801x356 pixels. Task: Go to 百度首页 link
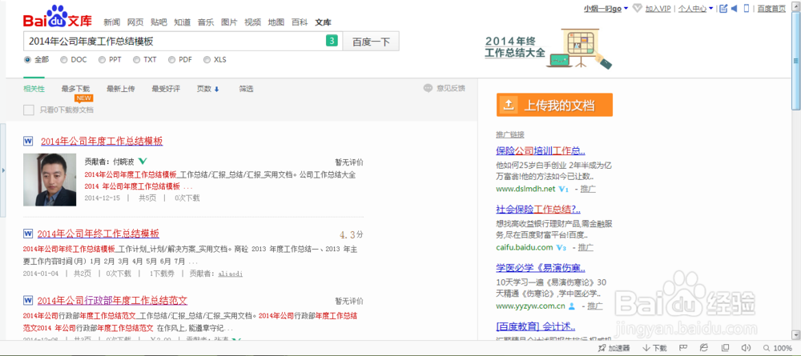click(x=771, y=8)
